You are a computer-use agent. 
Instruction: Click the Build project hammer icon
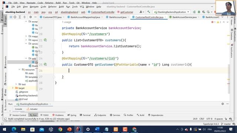tap(148, 12)
